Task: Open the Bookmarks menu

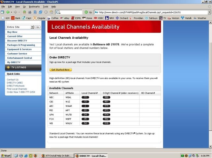Action: (x=34, y=7)
